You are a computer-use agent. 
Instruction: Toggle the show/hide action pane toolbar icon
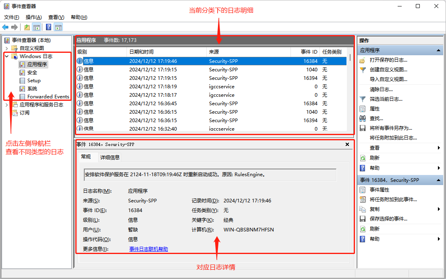click(58, 27)
